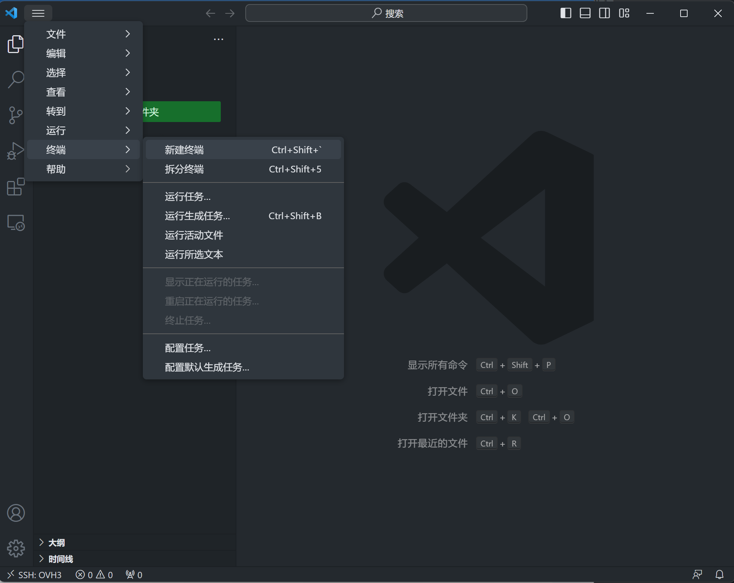Open the Source Control view
The image size is (734, 583).
pyautogui.click(x=16, y=115)
